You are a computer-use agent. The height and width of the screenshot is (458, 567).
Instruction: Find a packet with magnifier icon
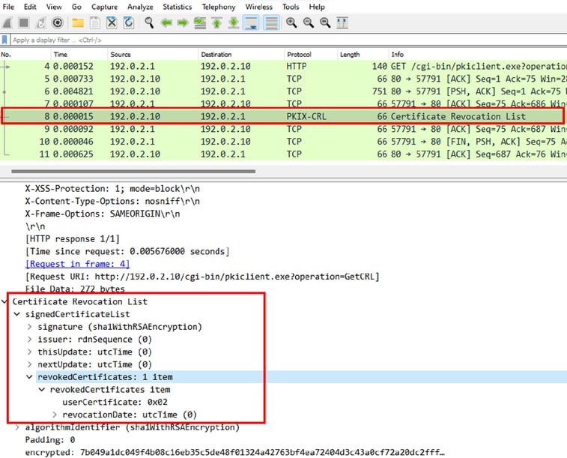(x=148, y=22)
